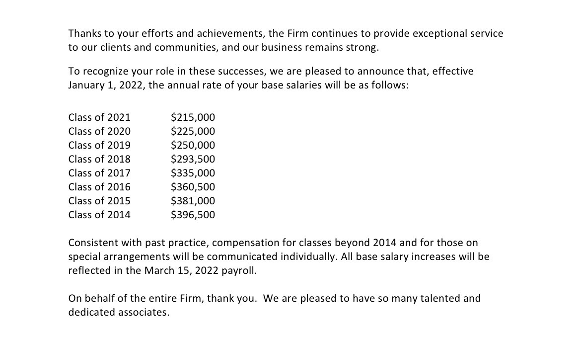Click the Class of 2021 label
Screen dimensions: 581x342
point(99,117)
